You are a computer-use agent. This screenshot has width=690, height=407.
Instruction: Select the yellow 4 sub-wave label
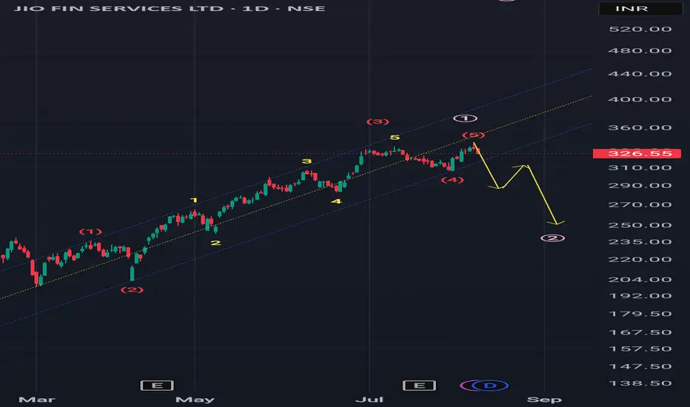pyautogui.click(x=336, y=201)
